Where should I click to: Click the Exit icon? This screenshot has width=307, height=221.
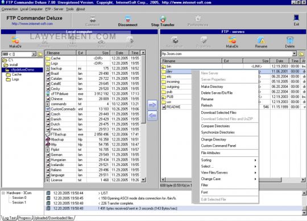tap(296, 18)
